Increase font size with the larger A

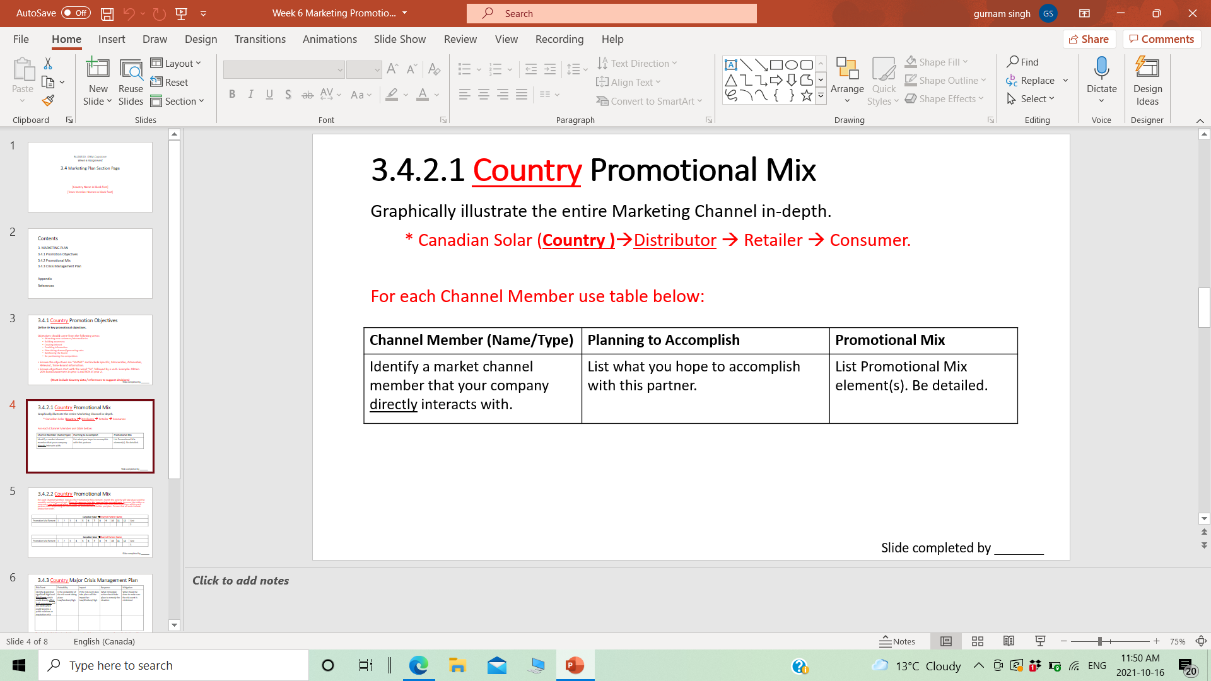(392, 69)
